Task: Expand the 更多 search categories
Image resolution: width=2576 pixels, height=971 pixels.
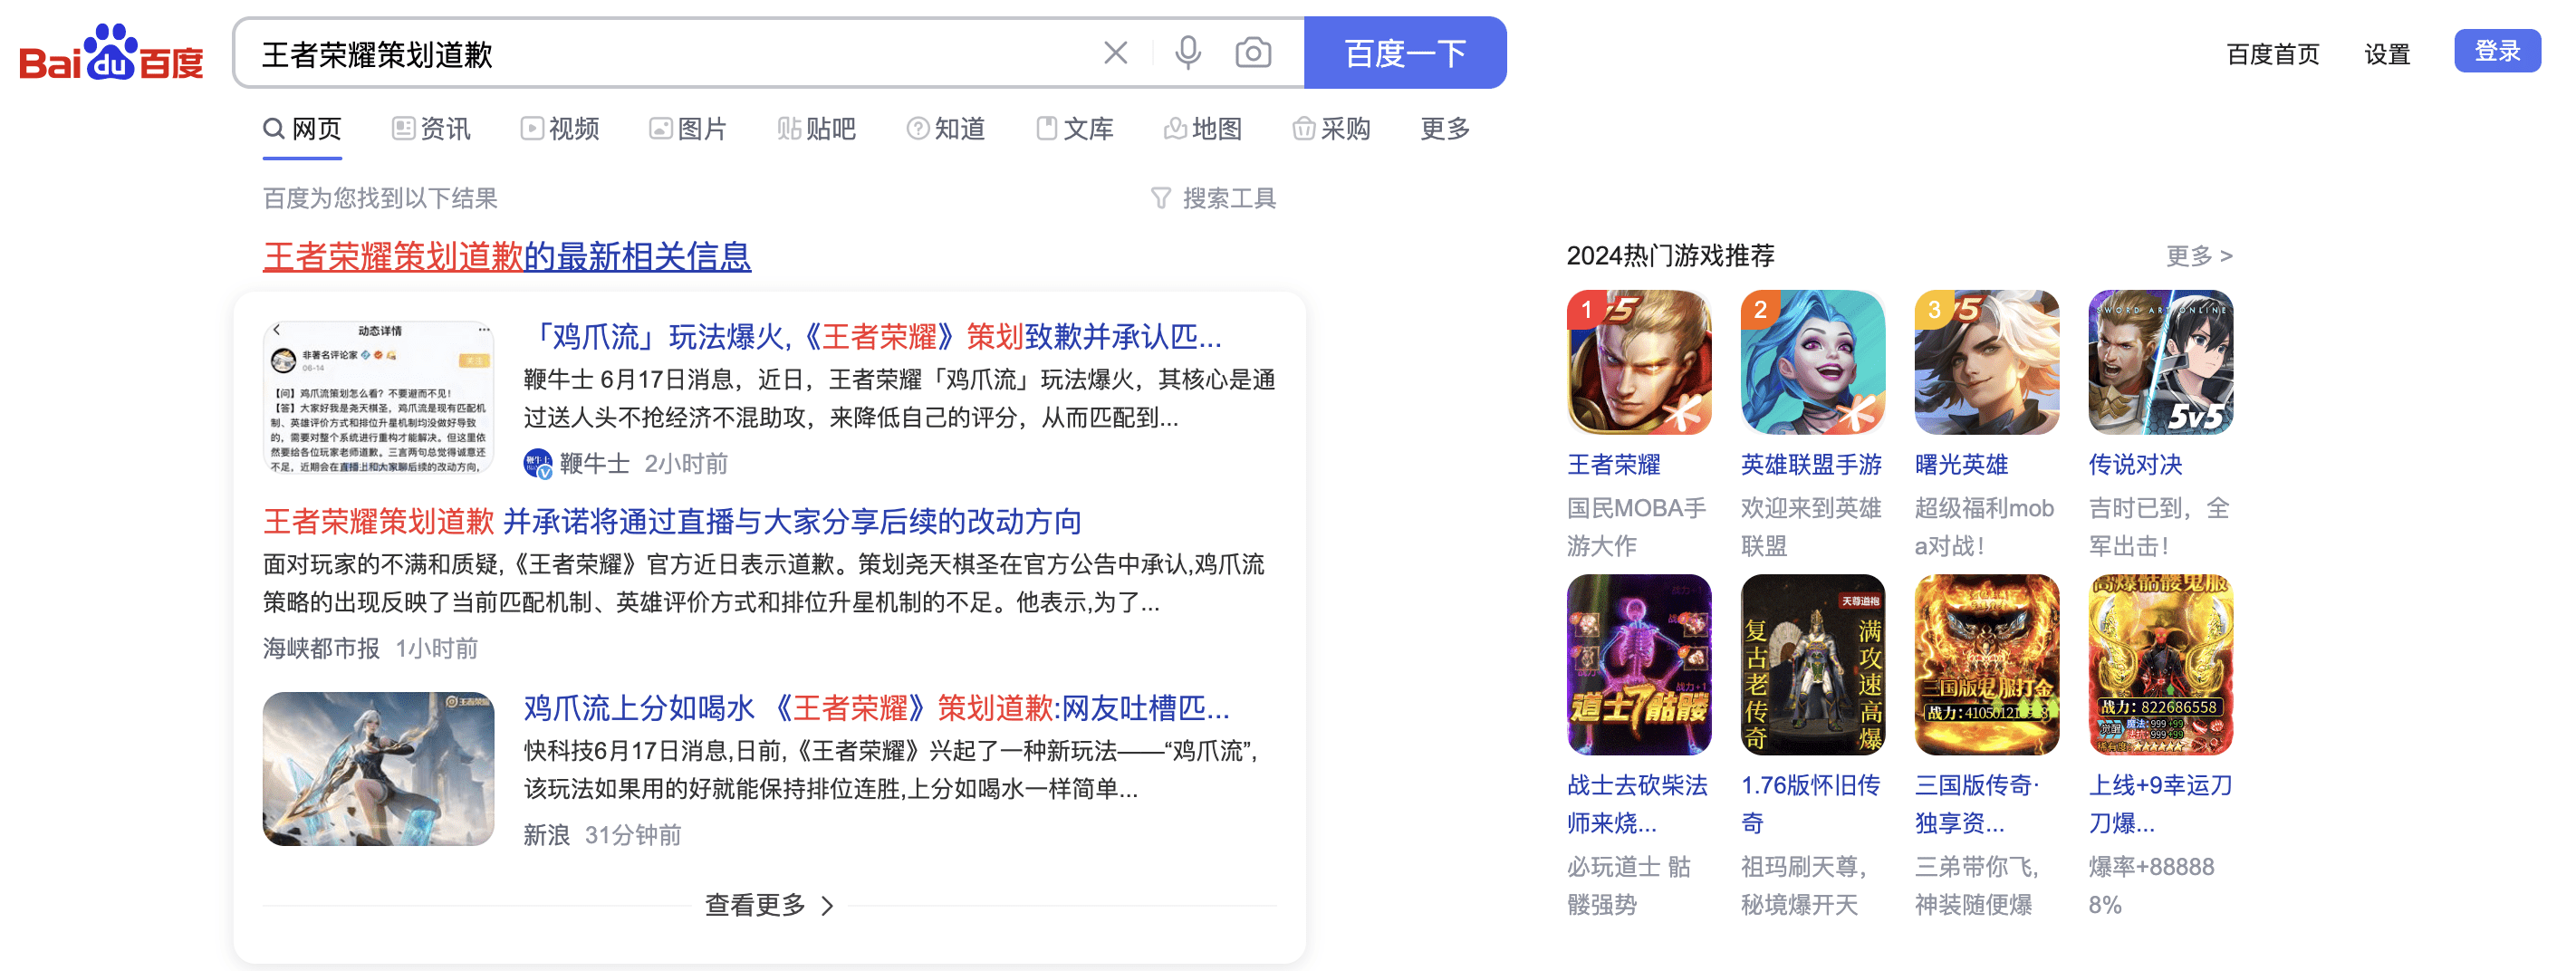Action: tap(1445, 129)
